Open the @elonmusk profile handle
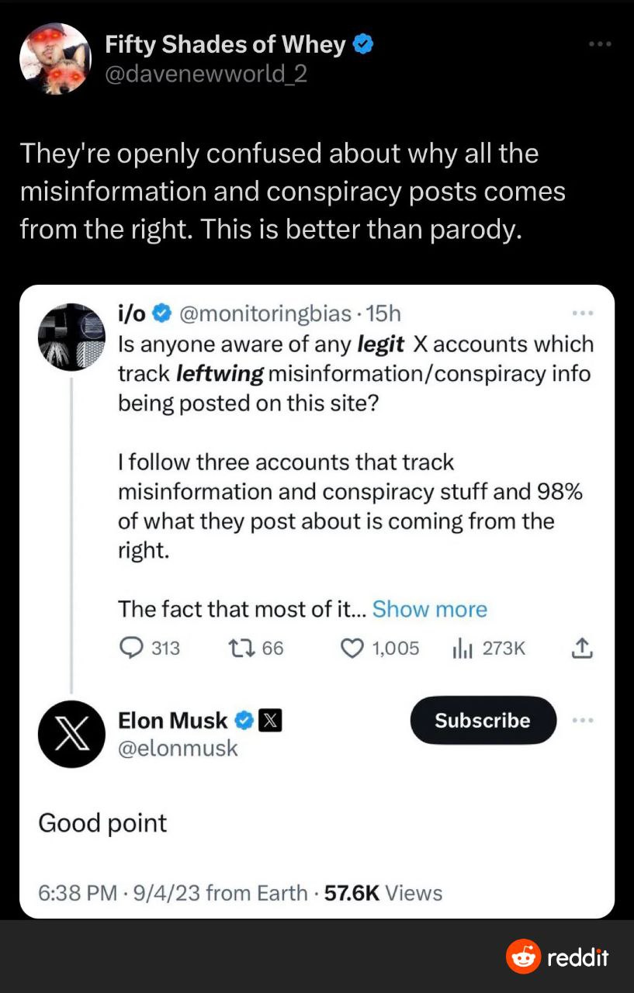 coord(178,748)
